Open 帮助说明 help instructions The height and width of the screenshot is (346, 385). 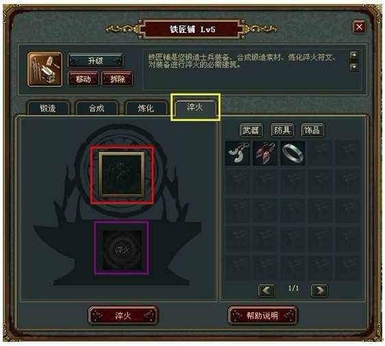point(262,316)
